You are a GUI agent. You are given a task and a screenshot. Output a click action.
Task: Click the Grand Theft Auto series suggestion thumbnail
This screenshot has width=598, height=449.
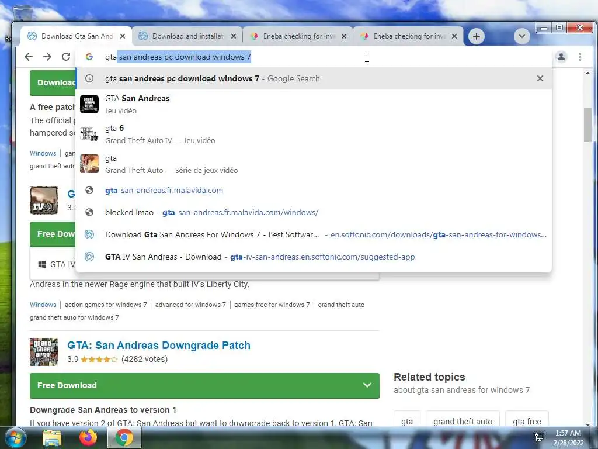point(89,164)
